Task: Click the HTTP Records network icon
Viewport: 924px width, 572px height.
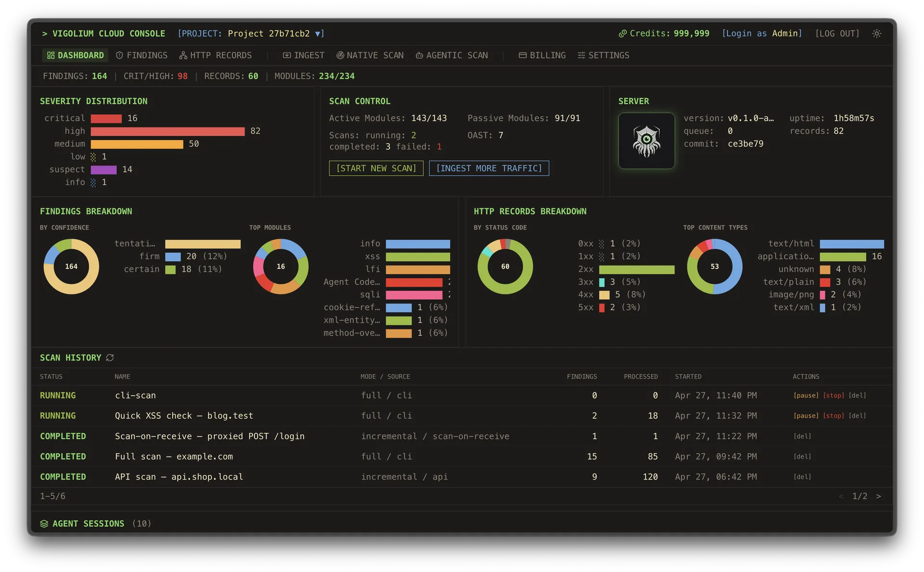Action: tap(183, 55)
